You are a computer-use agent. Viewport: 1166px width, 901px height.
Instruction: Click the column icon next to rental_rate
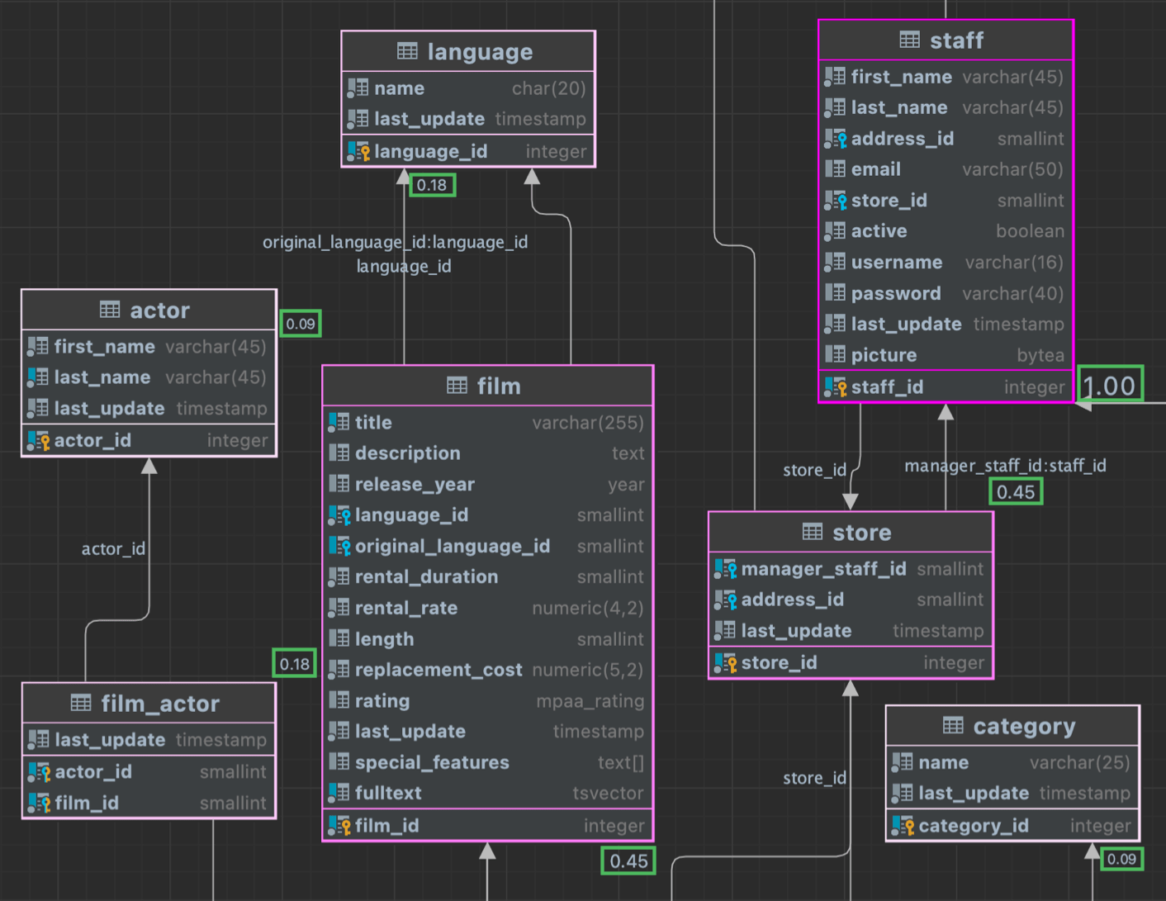click(339, 608)
